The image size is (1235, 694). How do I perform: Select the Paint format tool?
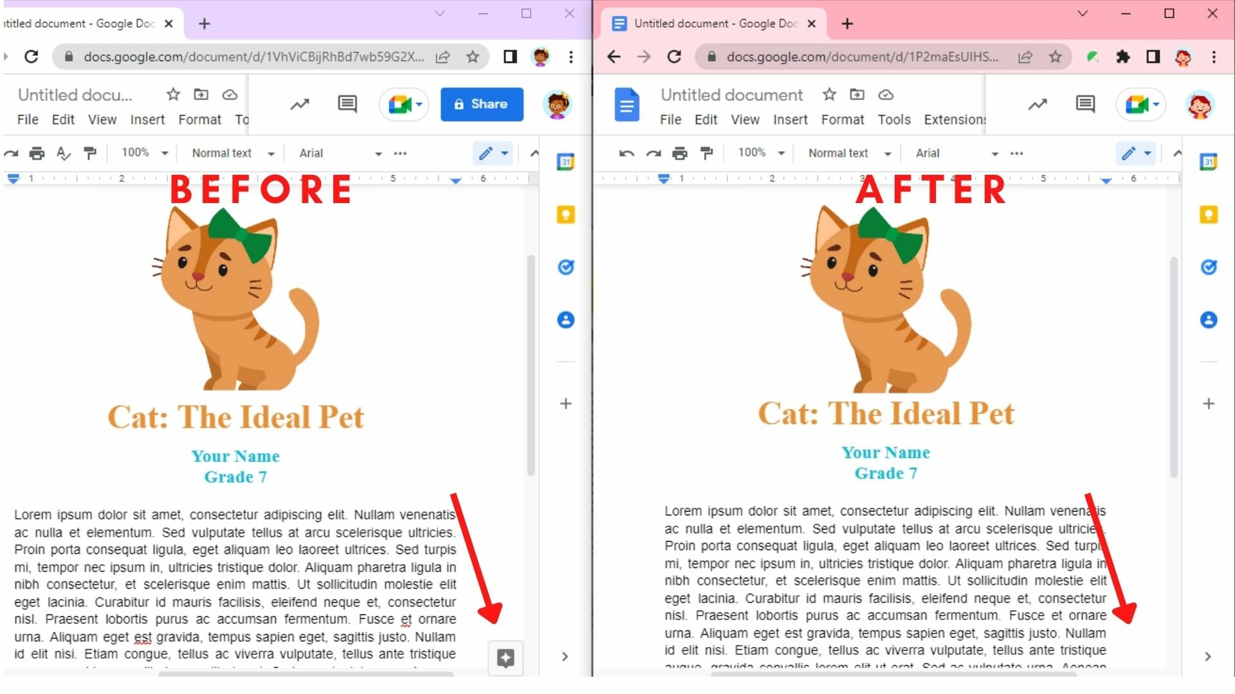click(x=707, y=153)
